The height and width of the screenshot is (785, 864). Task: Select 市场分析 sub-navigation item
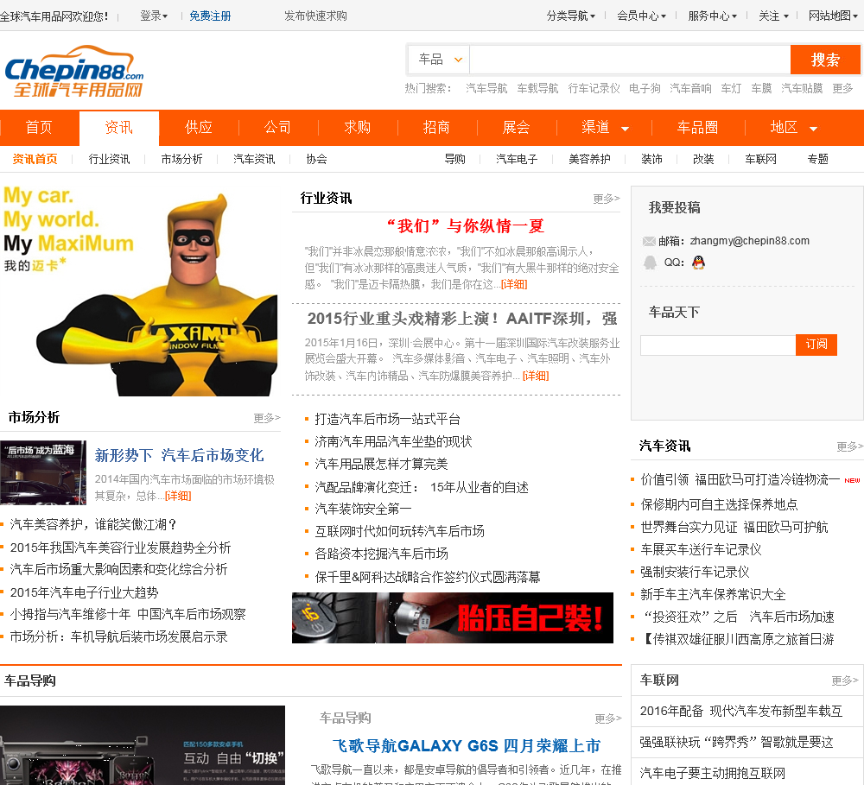click(181, 159)
